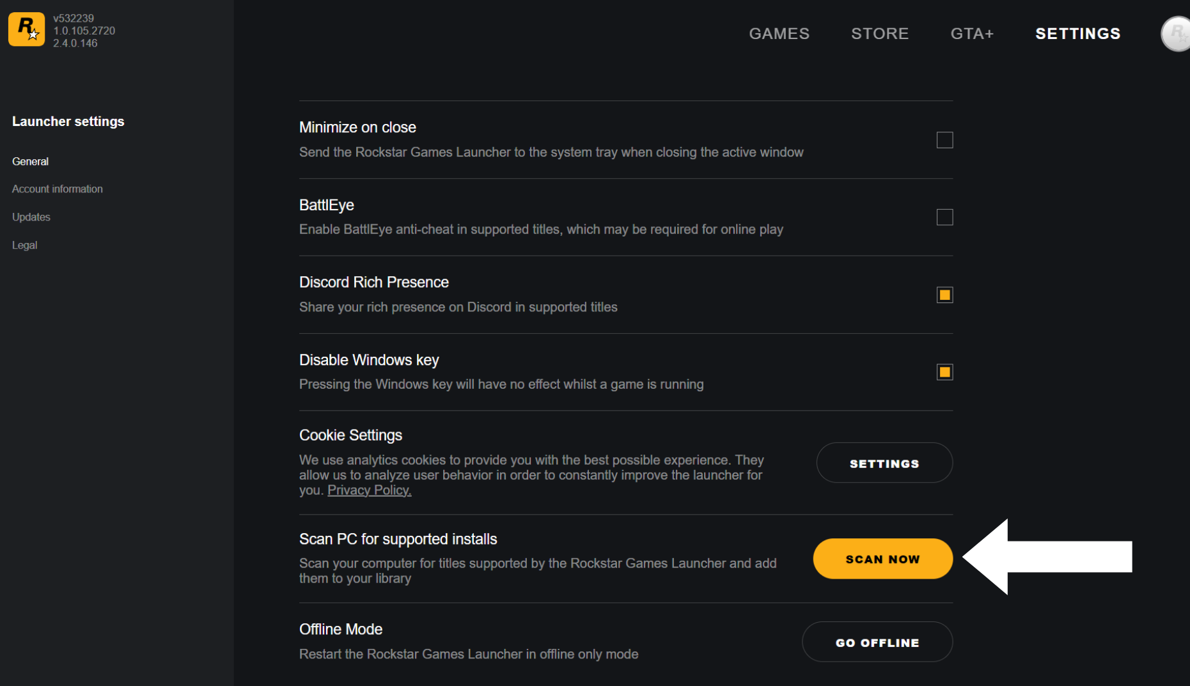Go to the GTA+ tab
This screenshot has width=1190, height=686.
tap(971, 34)
